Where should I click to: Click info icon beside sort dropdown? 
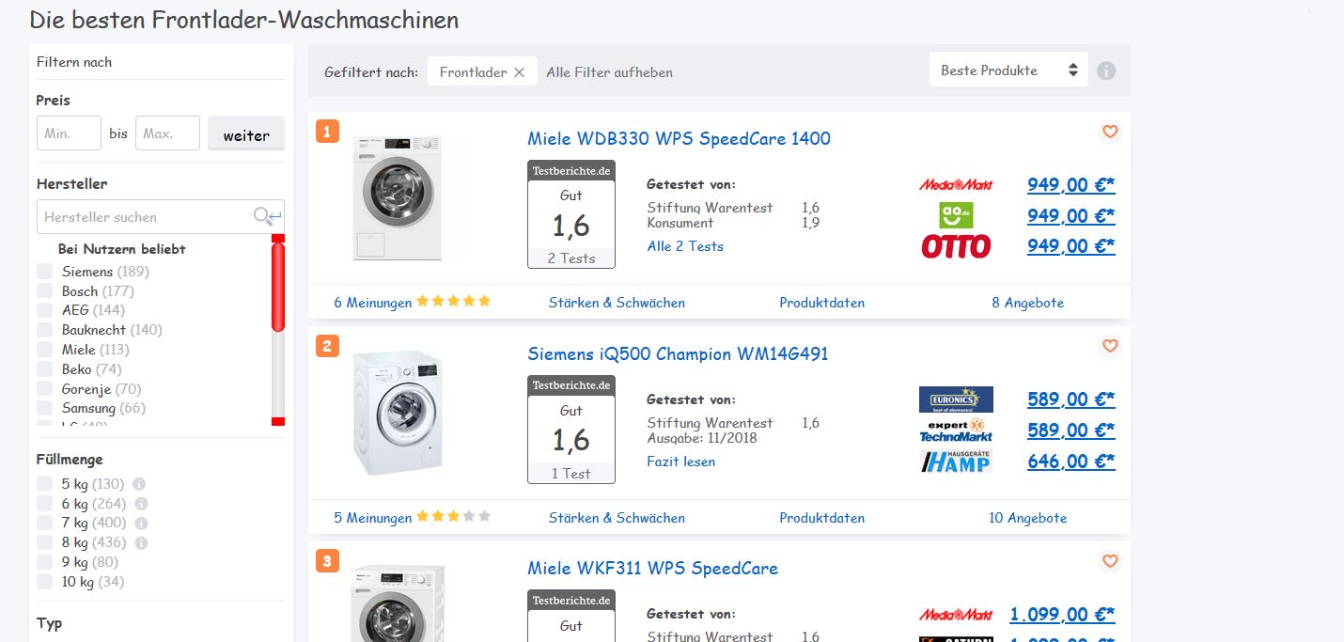1106,70
